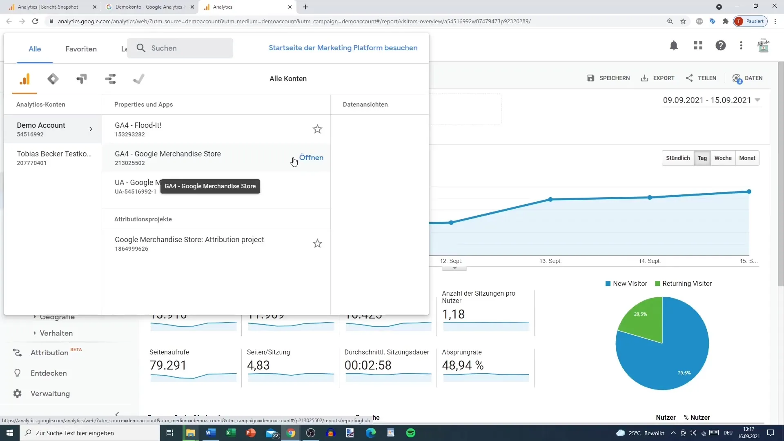
Task: Open Verwaltung settings in the sidebar
Action: (50, 394)
